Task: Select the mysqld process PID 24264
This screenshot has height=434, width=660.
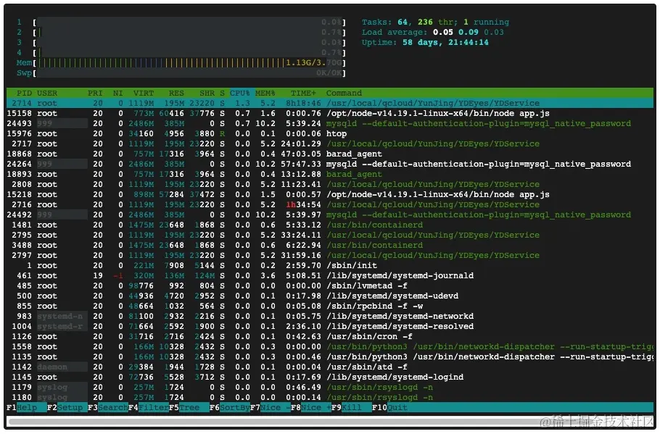Action: tap(330, 164)
